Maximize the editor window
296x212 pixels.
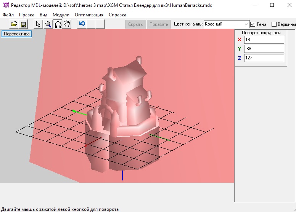[272, 5]
